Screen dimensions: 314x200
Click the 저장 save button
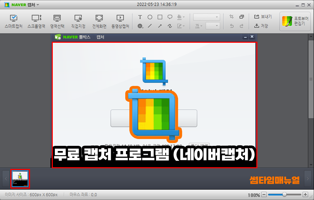pyautogui.click(x=261, y=26)
